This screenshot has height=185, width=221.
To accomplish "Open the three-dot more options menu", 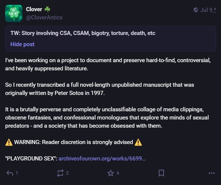I will (212, 173).
